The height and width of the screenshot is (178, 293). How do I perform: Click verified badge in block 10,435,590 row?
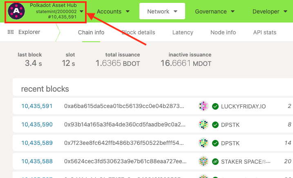tap(215, 125)
